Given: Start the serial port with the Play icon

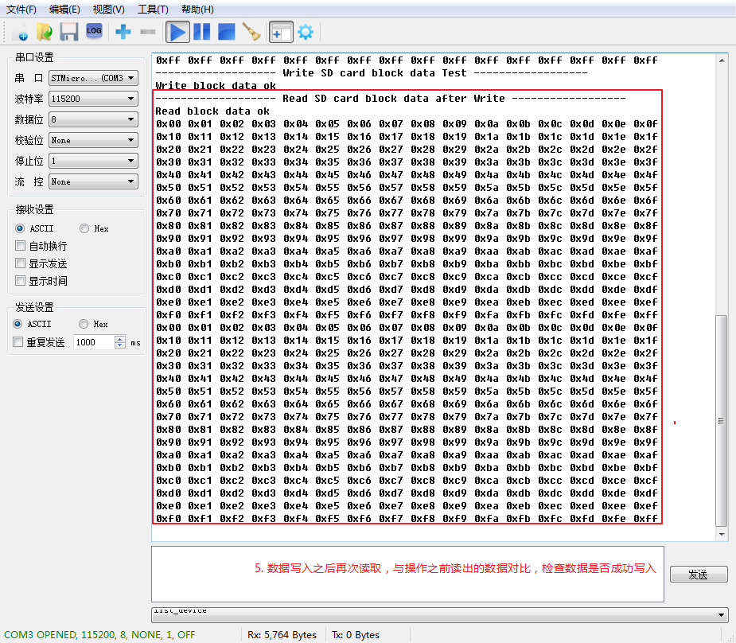Looking at the screenshot, I should pyautogui.click(x=177, y=31).
